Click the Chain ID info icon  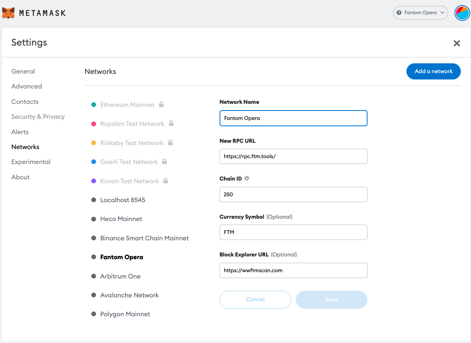[x=247, y=178]
